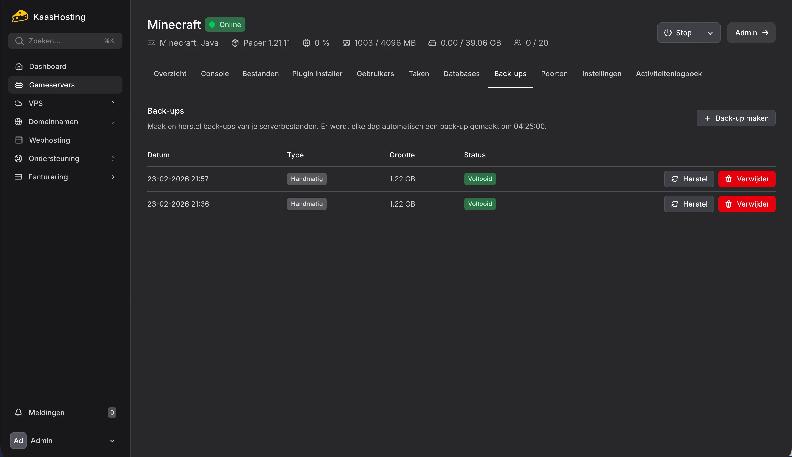Switch to the Console tab
Image resolution: width=792 pixels, height=457 pixels.
pos(215,73)
